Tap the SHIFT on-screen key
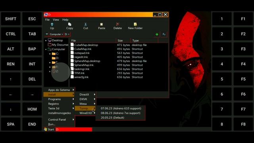This screenshot has height=143, width=254. (11, 19)
